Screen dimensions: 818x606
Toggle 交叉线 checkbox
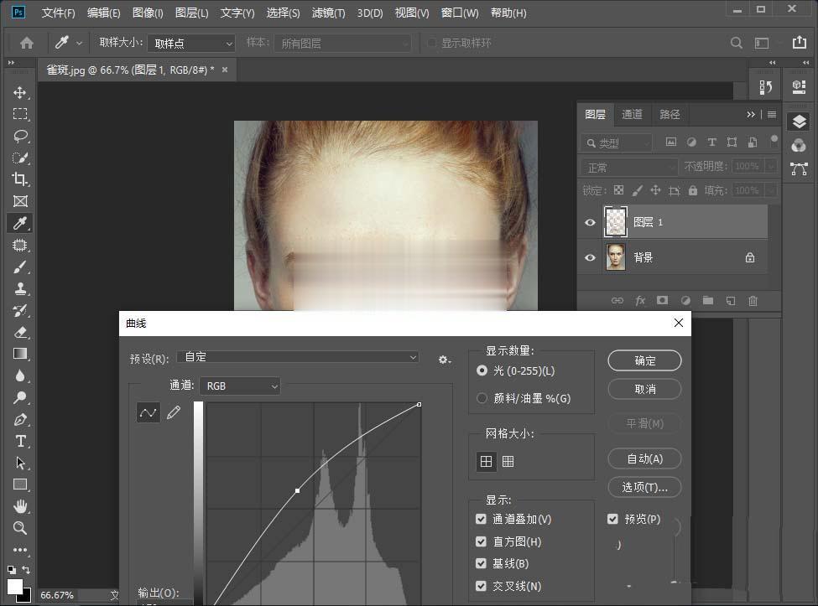481,586
